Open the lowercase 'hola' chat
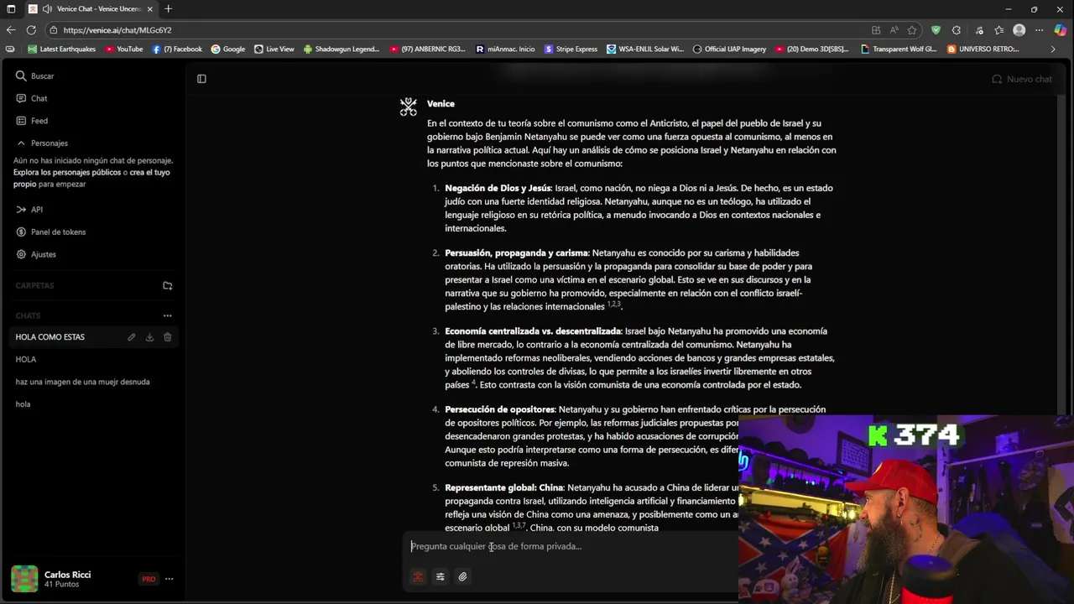Viewport: 1074px width, 604px height. pos(23,404)
